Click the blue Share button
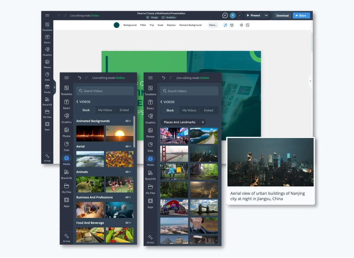Image resolution: width=354 pixels, height=258 pixels. tap(301, 16)
